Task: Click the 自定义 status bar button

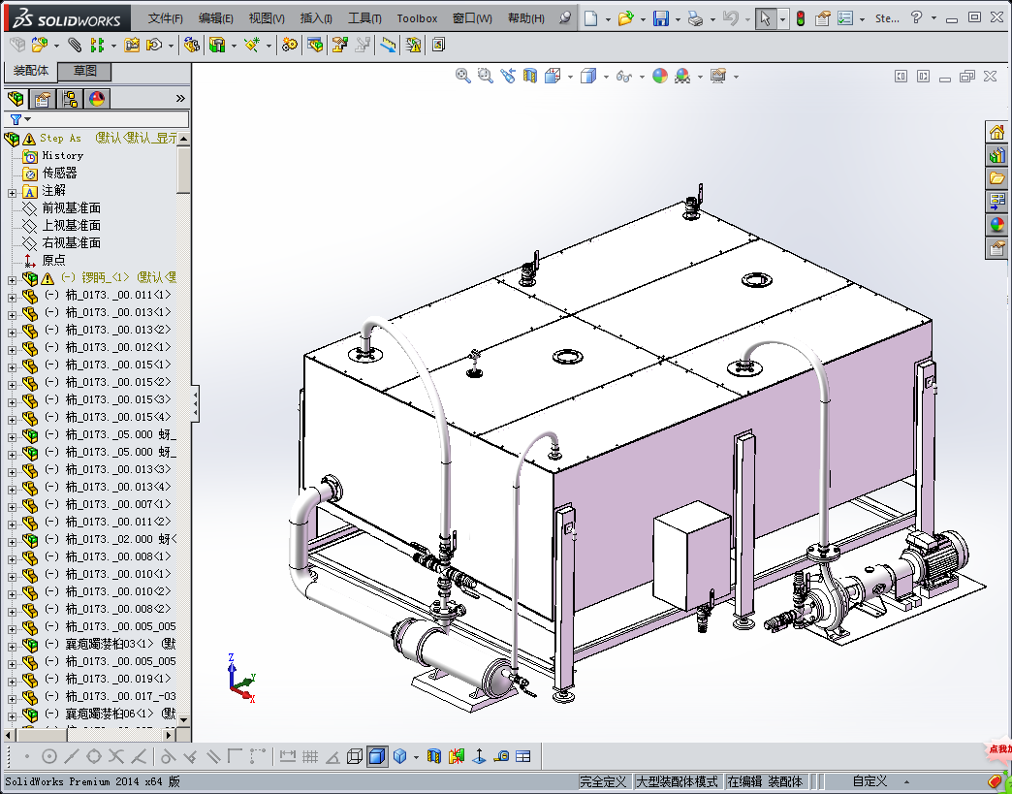Action: [x=870, y=781]
